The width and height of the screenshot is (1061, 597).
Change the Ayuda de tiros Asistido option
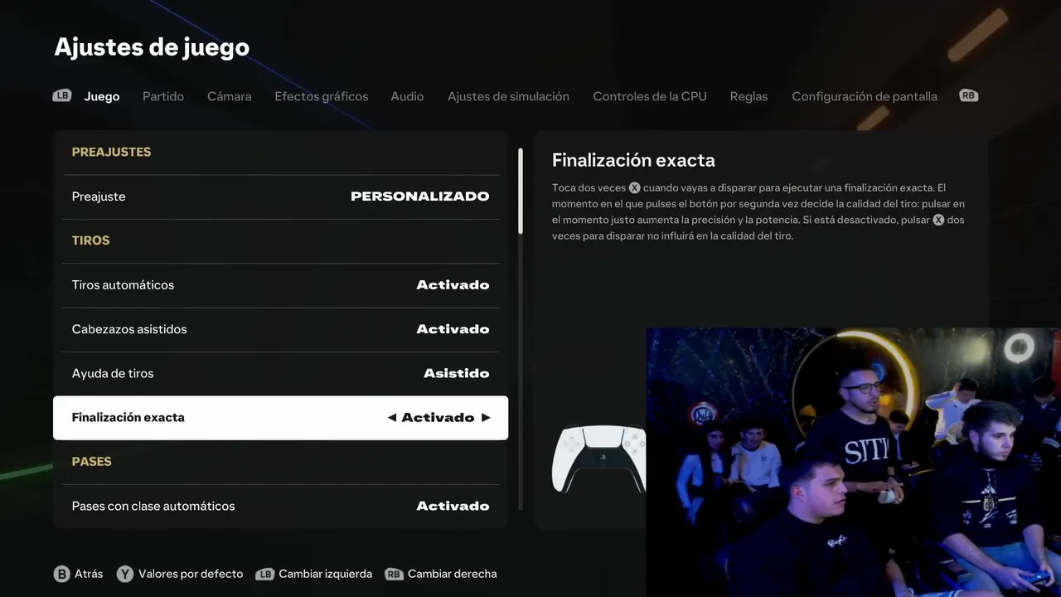coord(280,373)
